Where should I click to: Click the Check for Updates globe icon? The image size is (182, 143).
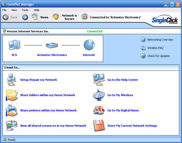[143, 56]
